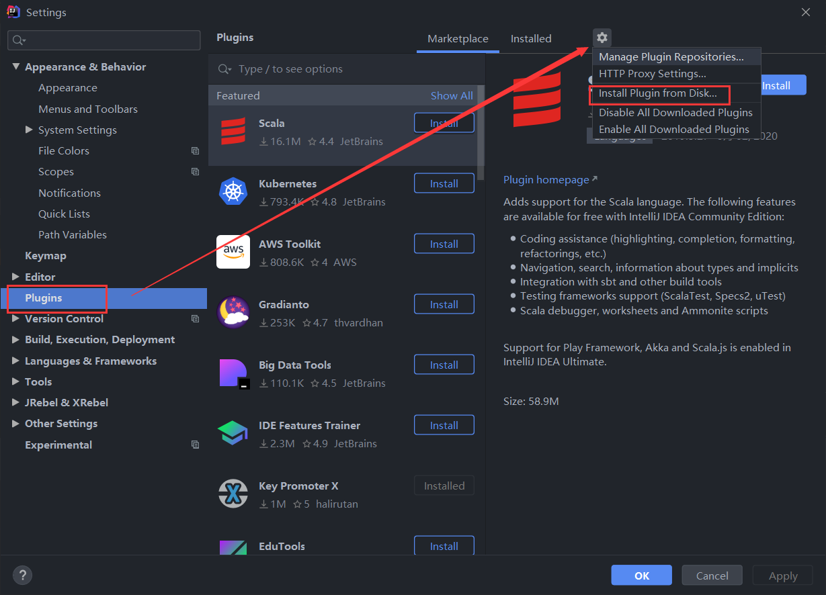This screenshot has height=595, width=826.
Task: Click the EduTools plugin icon
Action: [x=233, y=547]
